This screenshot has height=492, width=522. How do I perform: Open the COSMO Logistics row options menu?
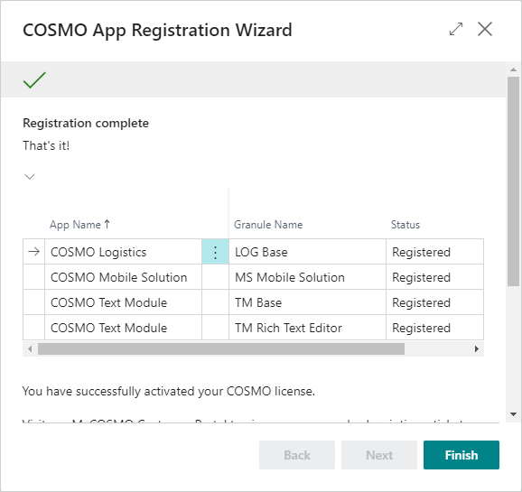click(x=215, y=253)
